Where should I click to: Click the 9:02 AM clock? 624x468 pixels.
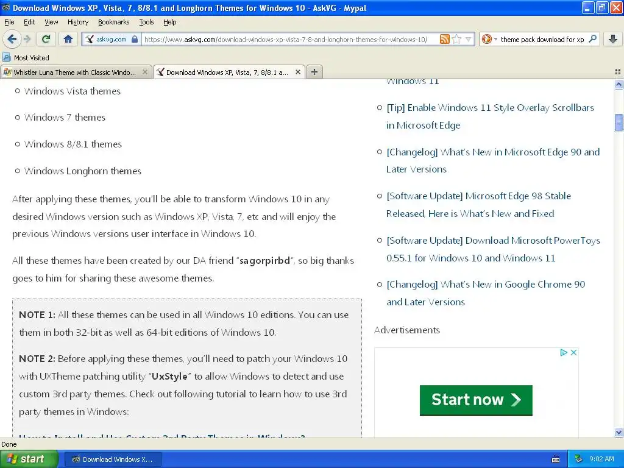point(601,459)
